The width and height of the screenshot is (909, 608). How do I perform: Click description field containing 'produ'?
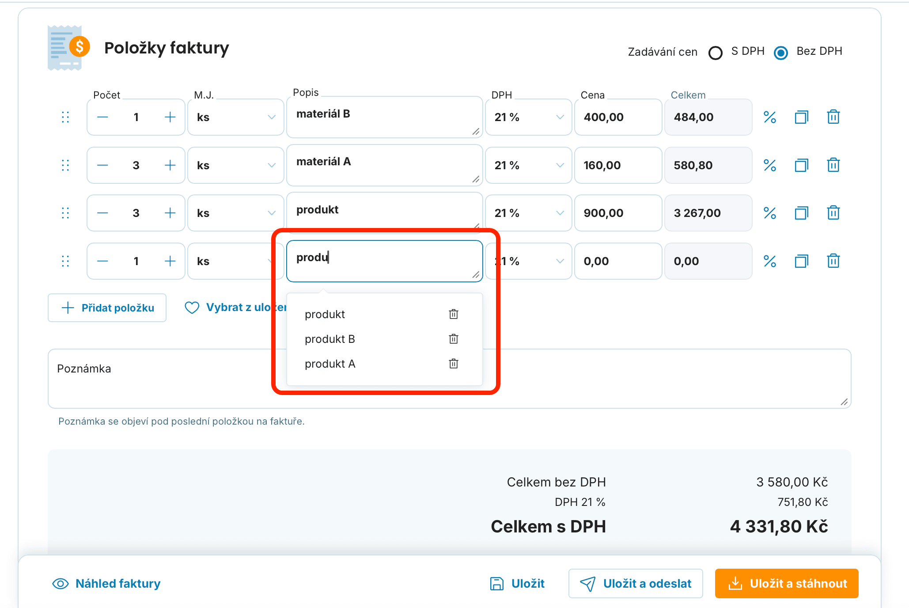(x=385, y=261)
